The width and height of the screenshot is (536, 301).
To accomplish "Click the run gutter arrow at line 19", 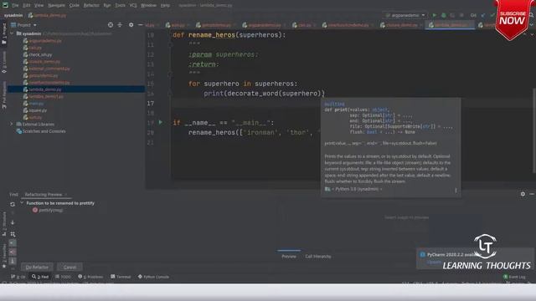I will tap(160, 122).
